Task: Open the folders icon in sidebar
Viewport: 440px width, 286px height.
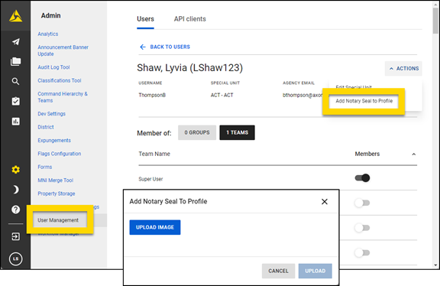Action: click(16, 61)
